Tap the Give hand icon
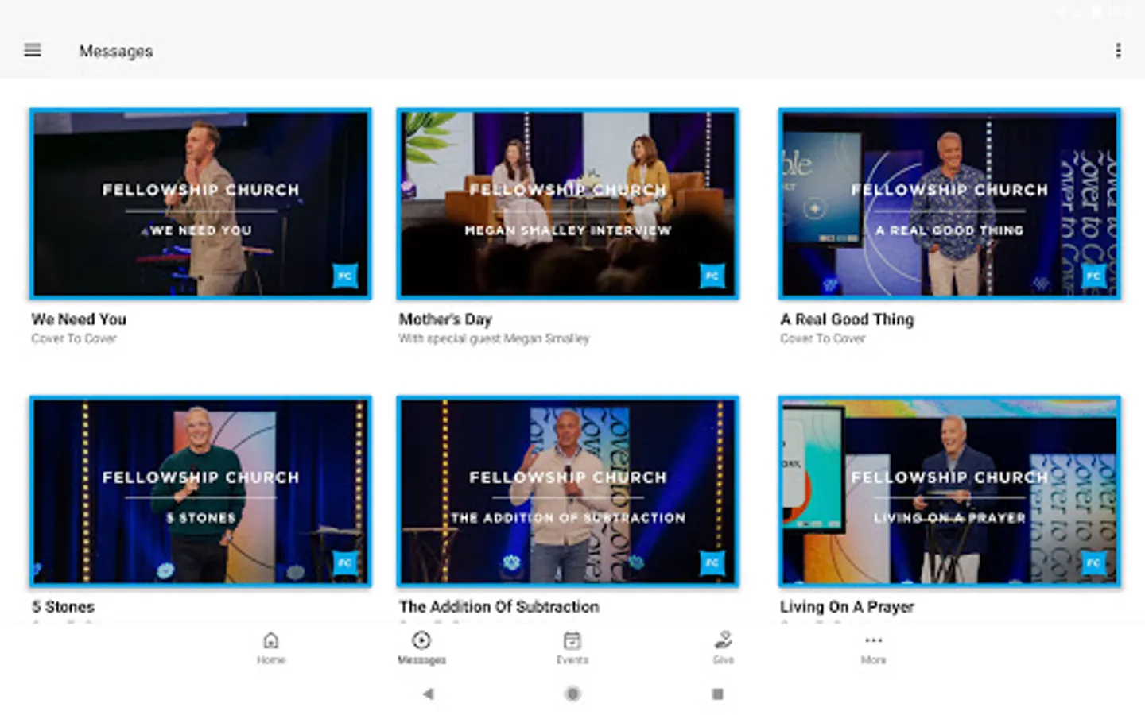1145x715 pixels. coord(723,640)
